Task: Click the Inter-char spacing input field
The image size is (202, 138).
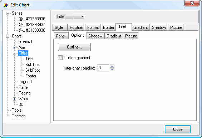Action: [103, 68]
